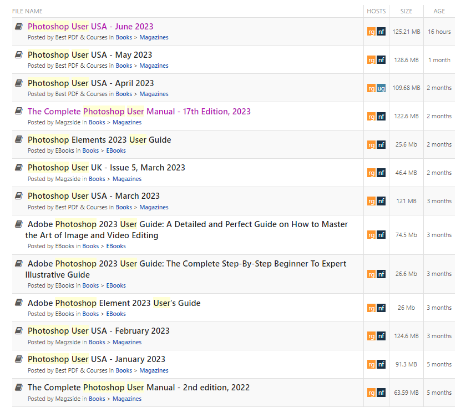Click the rg host icon for the 26.6 Mb guide row

371,274
